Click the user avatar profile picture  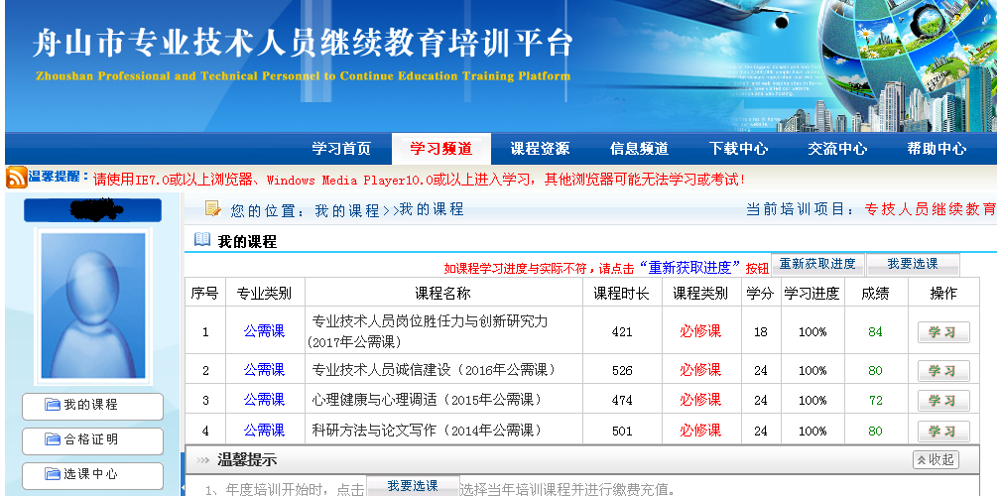coord(91,305)
